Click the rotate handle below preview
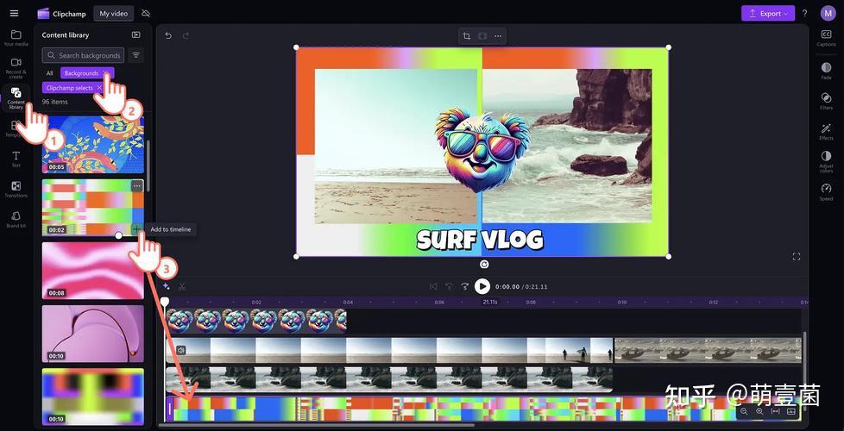 pos(484,264)
